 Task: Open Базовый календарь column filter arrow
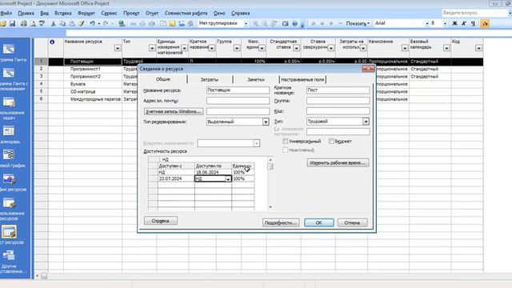[446, 48]
